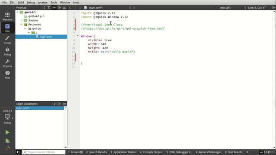Run the project with green play button
Image resolution: width=276 pixels, height=155 pixels.
tap(7, 132)
